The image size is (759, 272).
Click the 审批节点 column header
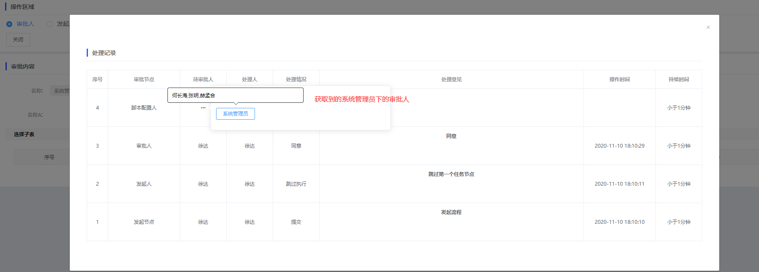coord(144,80)
